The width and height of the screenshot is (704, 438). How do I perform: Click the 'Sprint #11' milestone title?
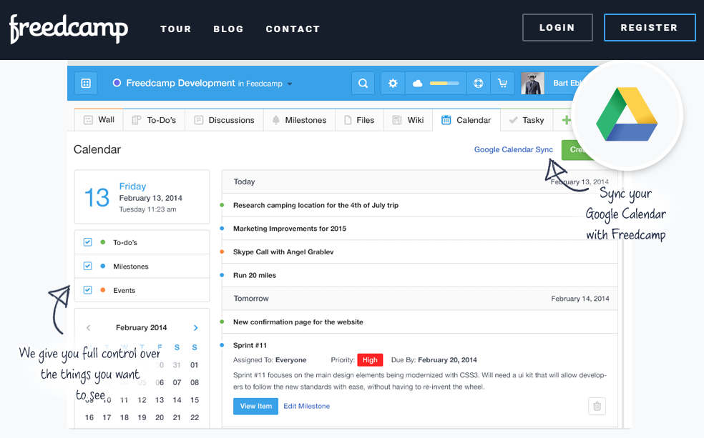coord(250,345)
